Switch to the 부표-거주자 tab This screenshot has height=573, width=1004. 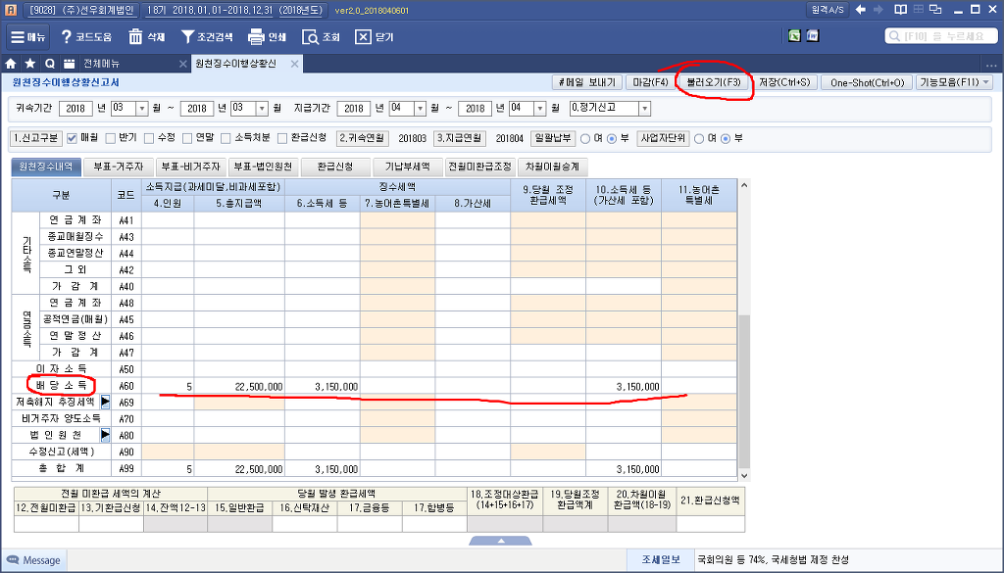(x=118, y=167)
